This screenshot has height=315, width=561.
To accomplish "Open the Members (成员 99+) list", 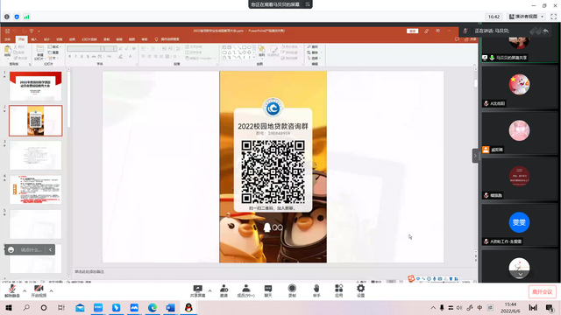I will click(245, 290).
